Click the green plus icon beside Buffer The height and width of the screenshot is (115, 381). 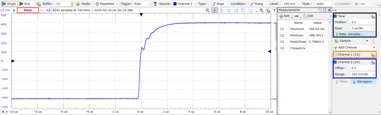(78, 4)
